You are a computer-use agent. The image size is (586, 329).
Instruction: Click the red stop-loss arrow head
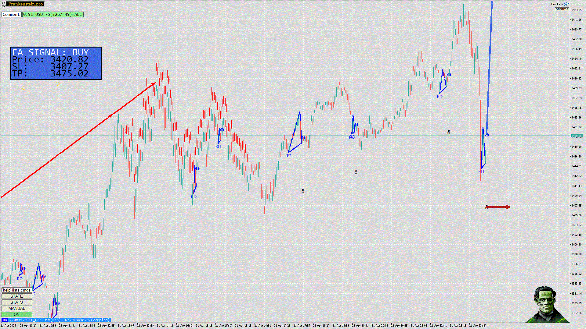pos(508,207)
